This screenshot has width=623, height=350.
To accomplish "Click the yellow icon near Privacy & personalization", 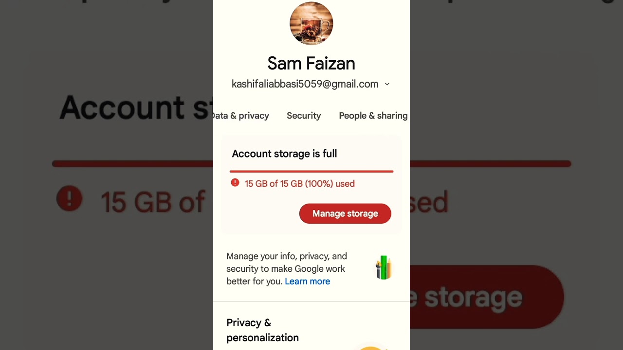I will click(x=371, y=348).
